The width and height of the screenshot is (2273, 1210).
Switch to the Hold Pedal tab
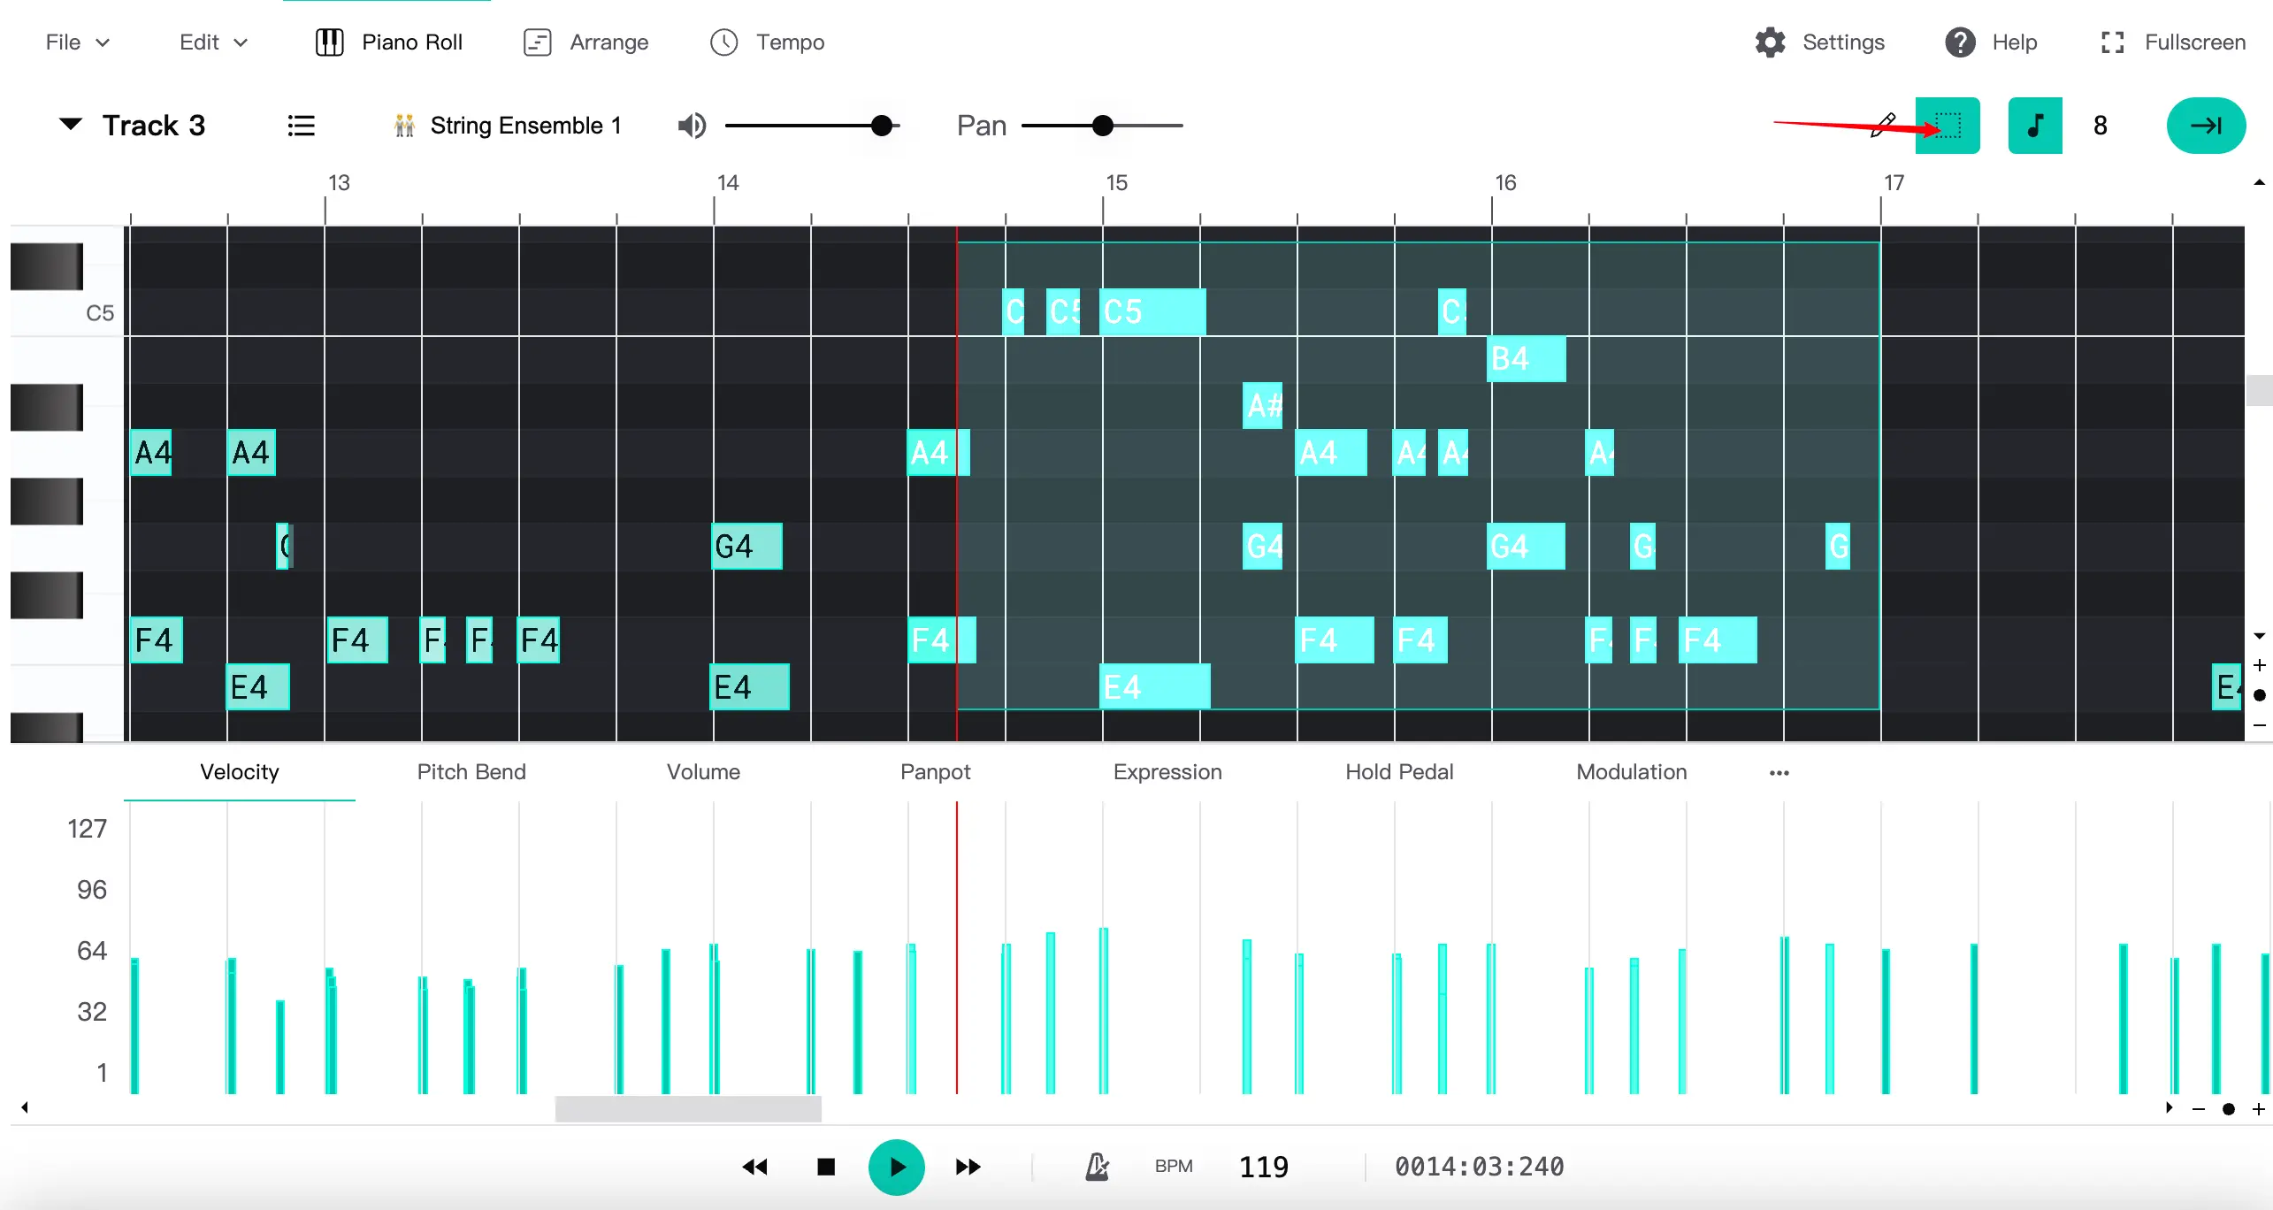pyautogui.click(x=1398, y=771)
